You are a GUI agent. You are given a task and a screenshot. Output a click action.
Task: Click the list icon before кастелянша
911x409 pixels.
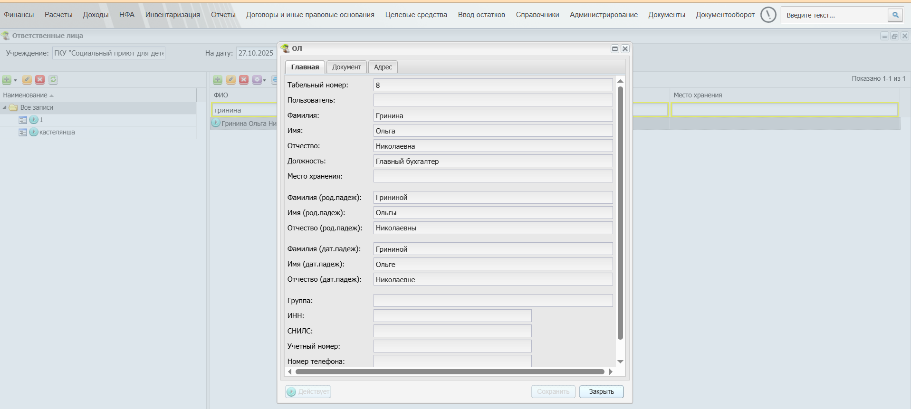(x=23, y=132)
